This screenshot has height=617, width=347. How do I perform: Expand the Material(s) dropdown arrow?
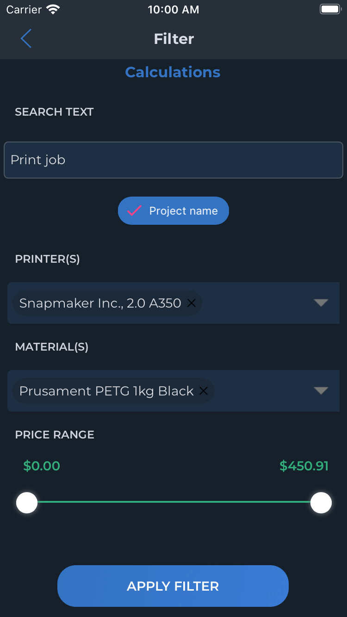coord(321,391)
